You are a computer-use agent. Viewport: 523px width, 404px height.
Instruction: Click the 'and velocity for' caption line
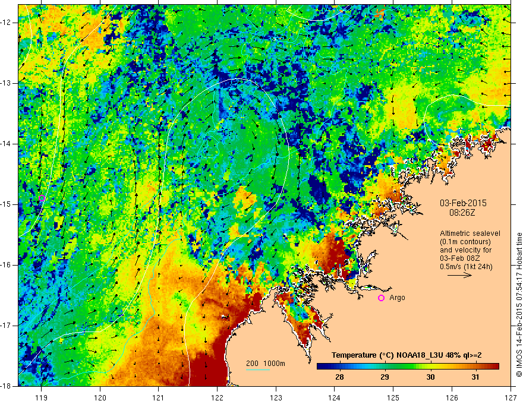(x=465, y=250)
